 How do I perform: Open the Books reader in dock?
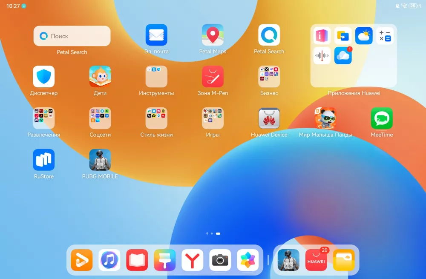coord(137,260)
